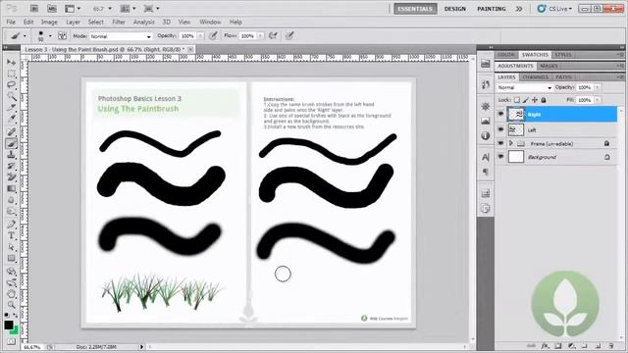628x353 pixels.
Task: Open the options bar Opacity slider arrow
Action: pos(200,36)
